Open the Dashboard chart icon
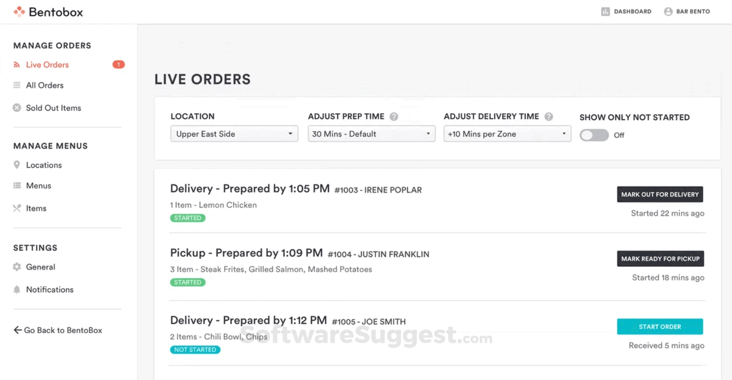Image resolution: width=732 pixels, height=380 pixels. [x=605, y=12]
